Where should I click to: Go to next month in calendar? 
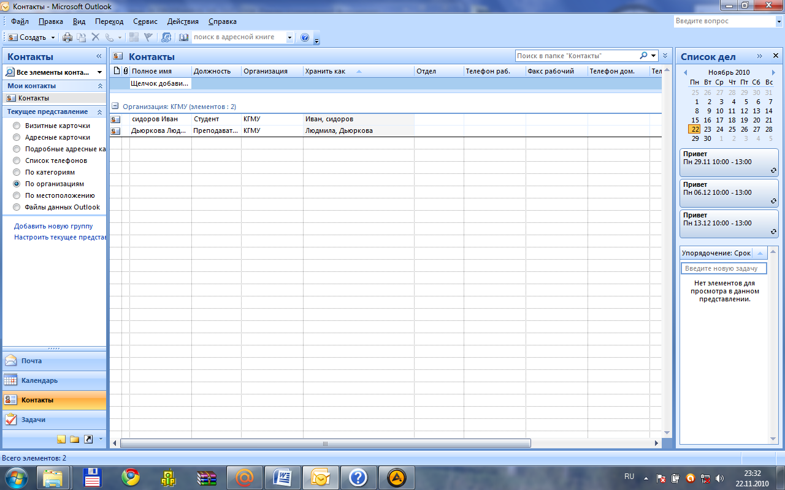[773, 72]
